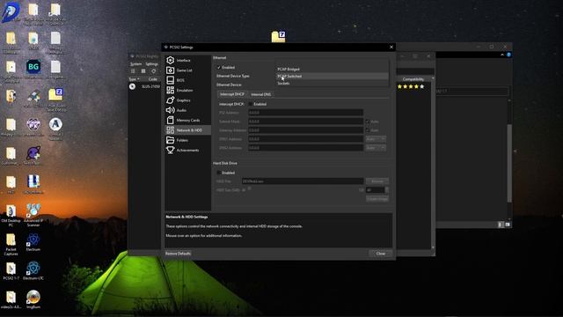Open the Memory Cards settings category
The width and height of the screenshot is (563, 317).
[x=187, y=121]
